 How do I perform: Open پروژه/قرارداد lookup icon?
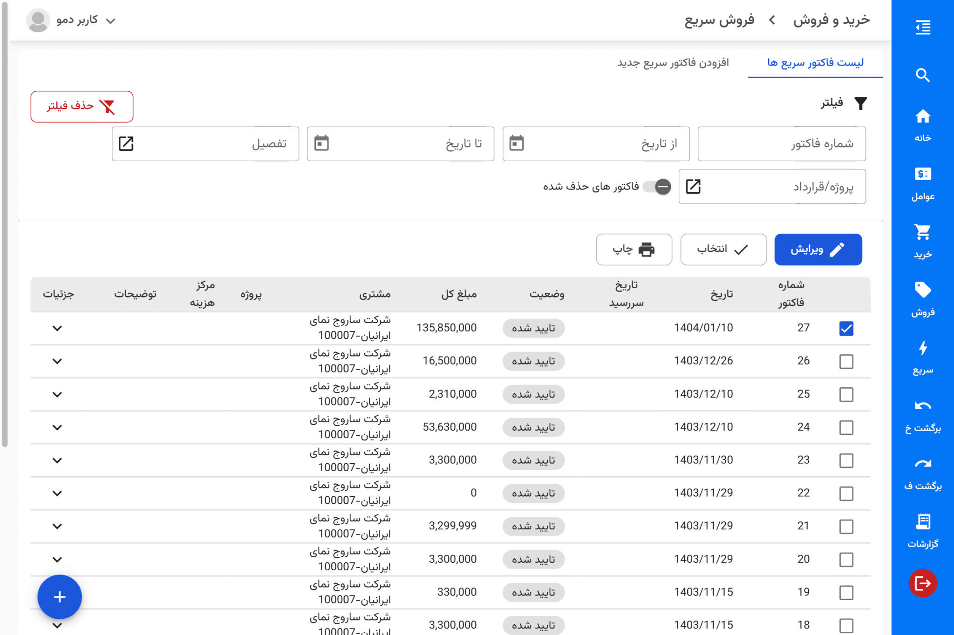[x=693, y=186]
